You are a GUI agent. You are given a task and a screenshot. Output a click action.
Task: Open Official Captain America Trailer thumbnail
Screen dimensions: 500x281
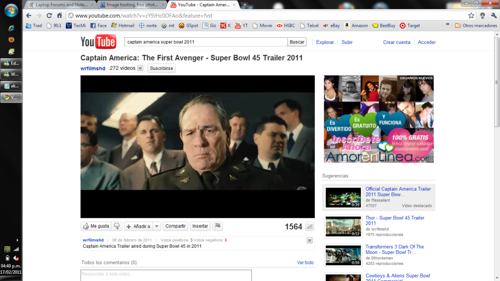(x=343, y=197)
